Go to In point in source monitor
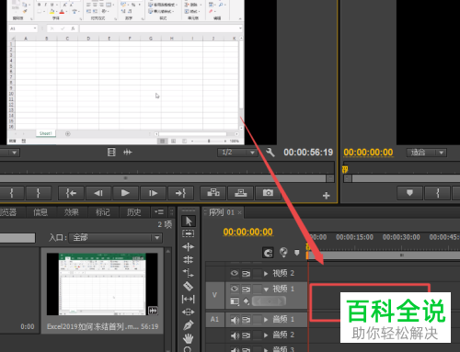 [71, 193]
